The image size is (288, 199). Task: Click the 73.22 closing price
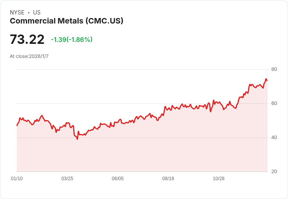coord(27,40)
